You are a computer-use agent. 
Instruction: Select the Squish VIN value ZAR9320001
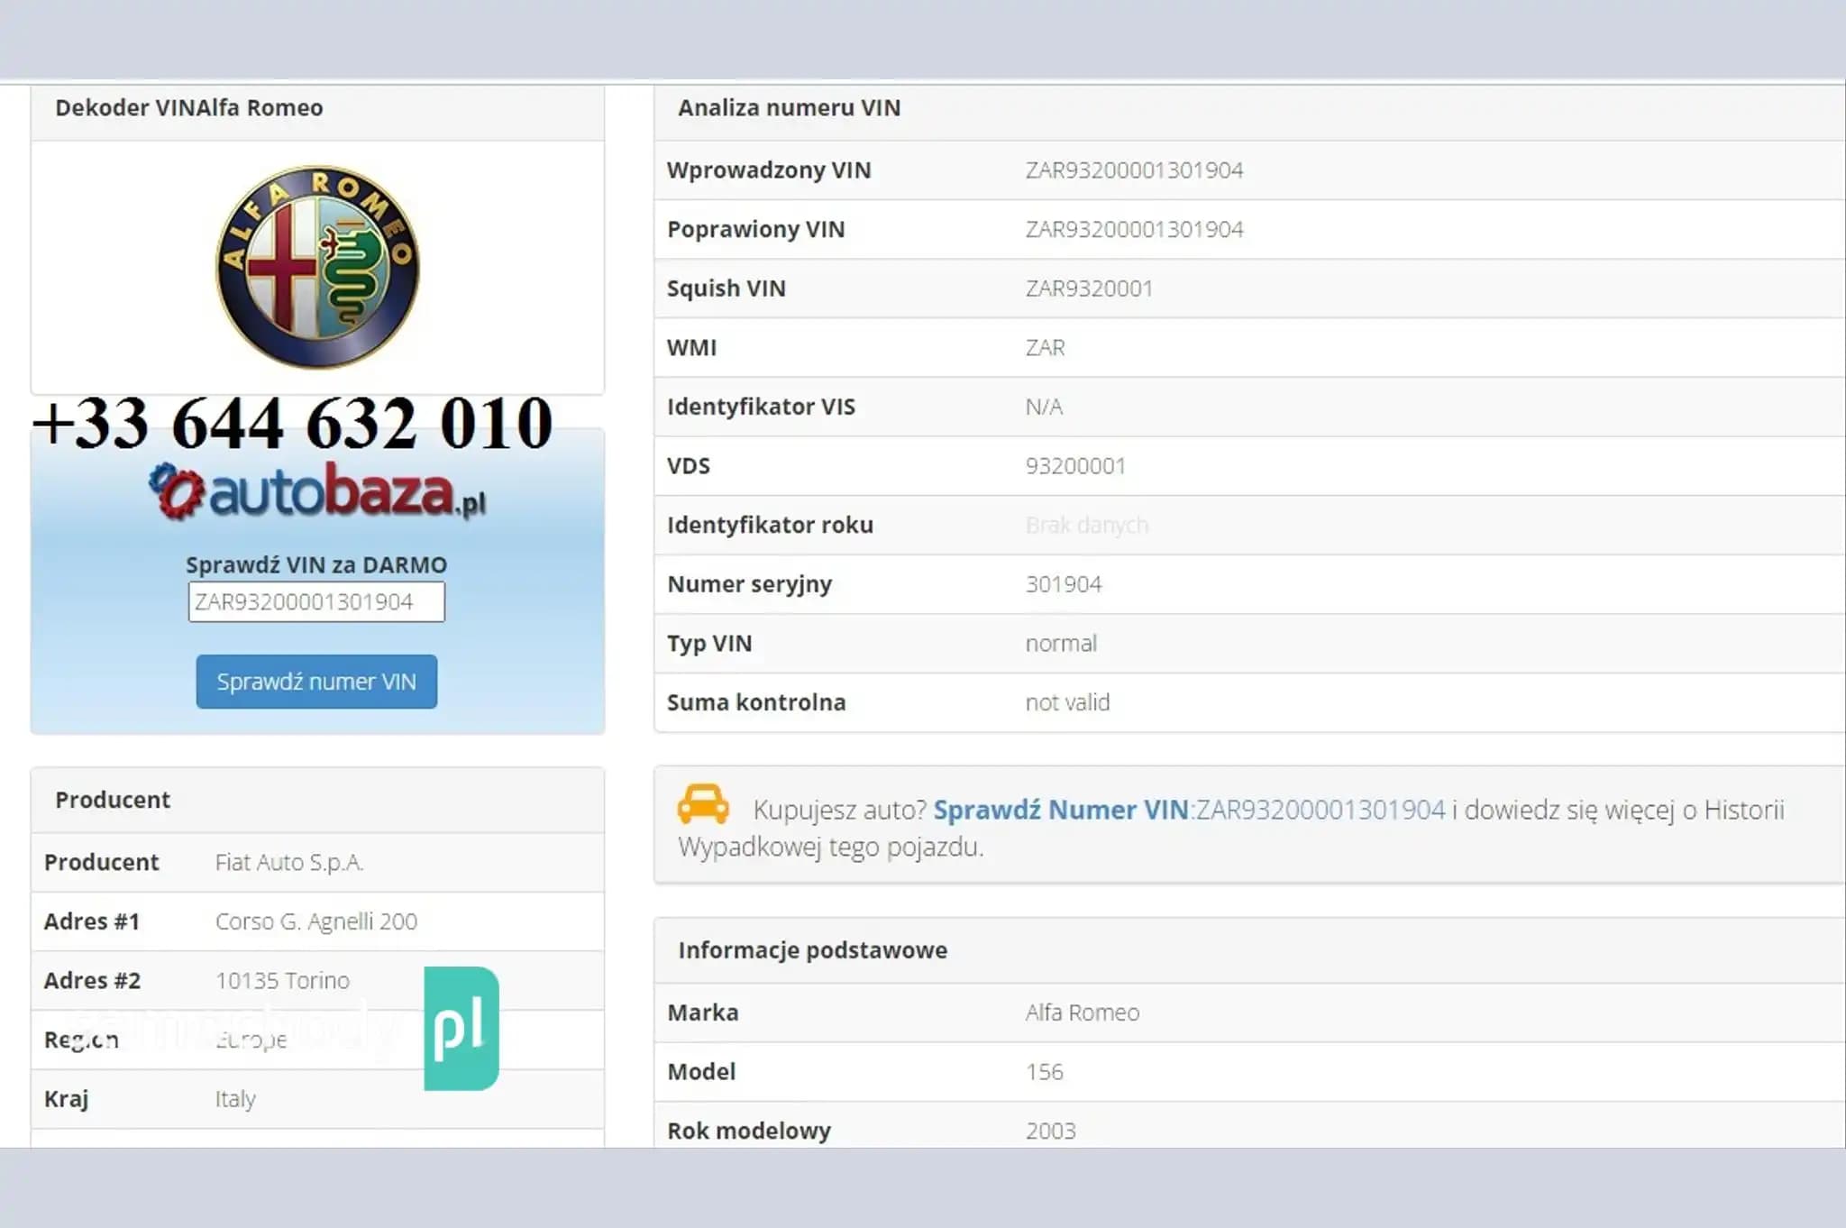tap(1089, 289)
